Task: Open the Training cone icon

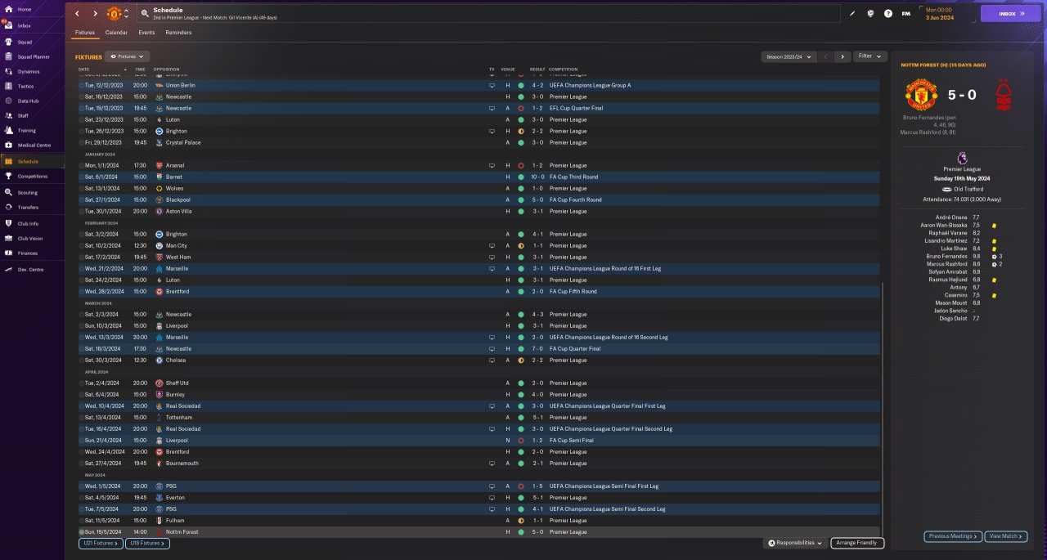Action: click(7, 130)
